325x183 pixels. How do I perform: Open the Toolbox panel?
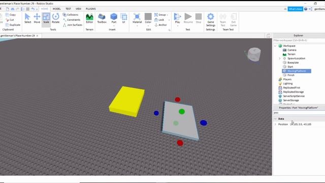click(102, 18)
